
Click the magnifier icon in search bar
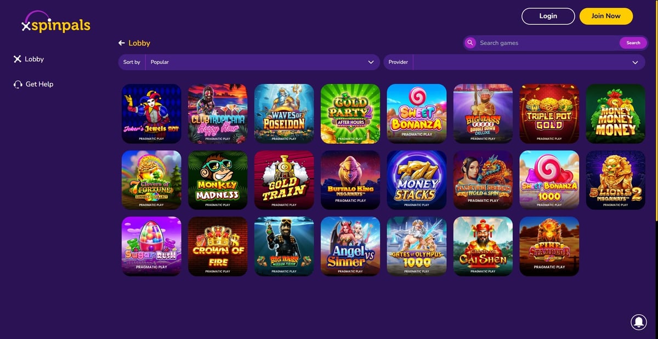470,43
